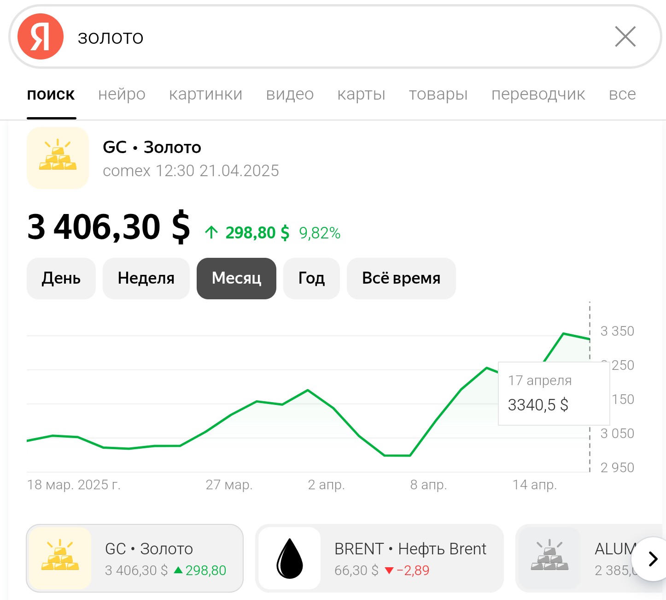Click gold bars icon in bottom card

point(60,558)
